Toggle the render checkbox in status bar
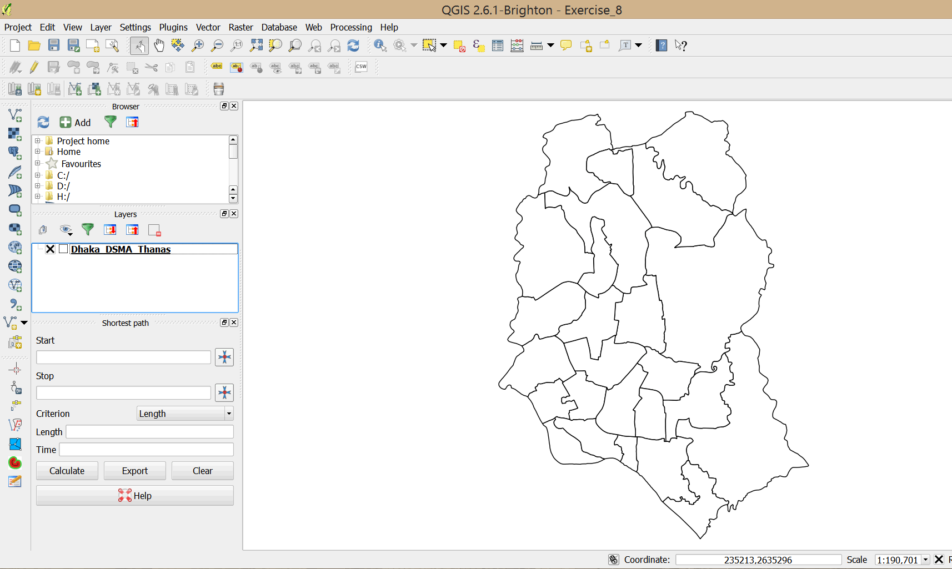This screenshot has width=952, height=569. 939,560
